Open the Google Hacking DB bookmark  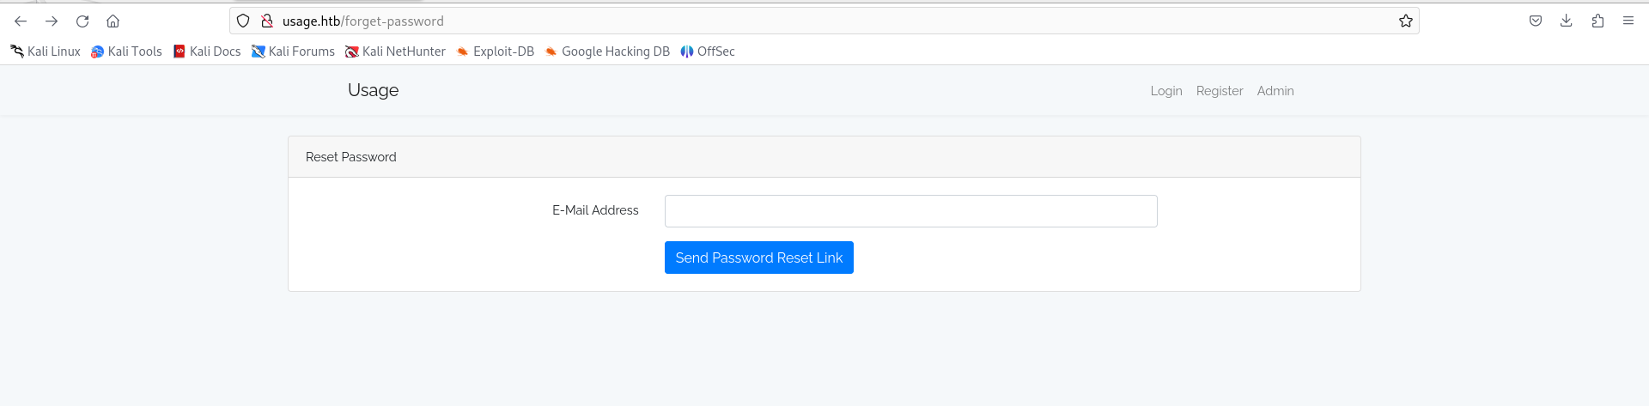tap(607, 52)
